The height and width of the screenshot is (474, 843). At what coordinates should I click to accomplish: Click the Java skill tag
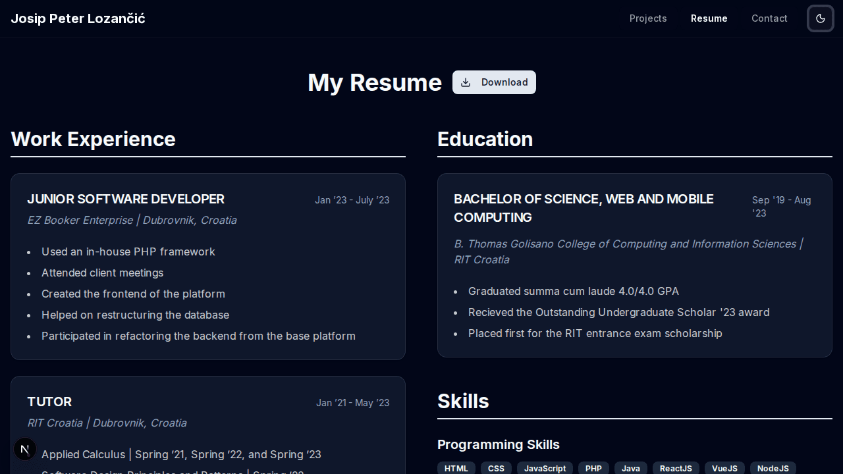[631, 468]
